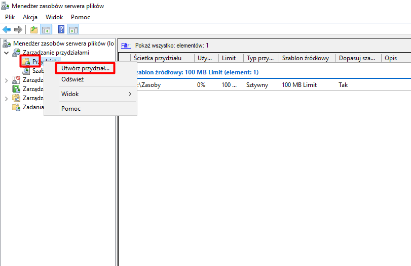Expand the tree node with red blocked icon

pyautogui.click(x=6, y=80)
